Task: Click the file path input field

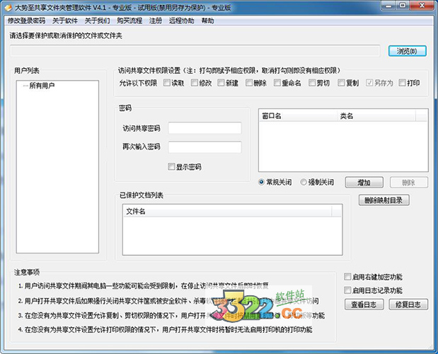Action: pos(195,51)
